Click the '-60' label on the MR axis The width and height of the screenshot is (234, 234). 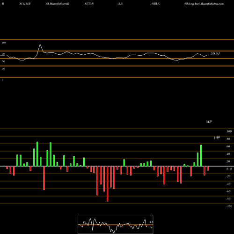coord(228,191)
